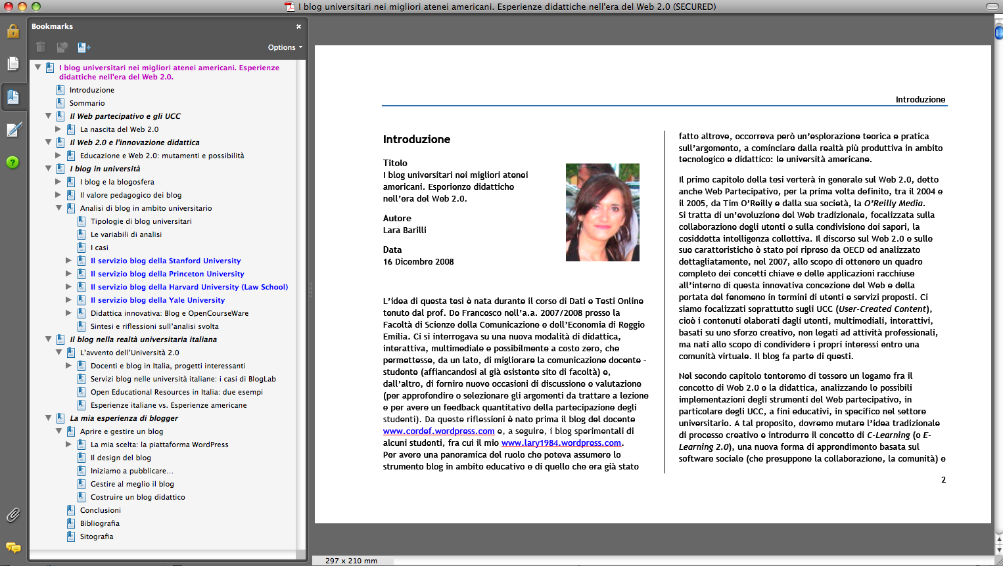Expand the 'La nascita del Web 2.0' bookmark
This screenshot has height=566, width=1003.
click(58, 129)
